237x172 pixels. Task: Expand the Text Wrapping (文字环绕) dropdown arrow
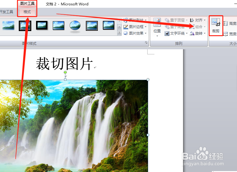point(187,33)
